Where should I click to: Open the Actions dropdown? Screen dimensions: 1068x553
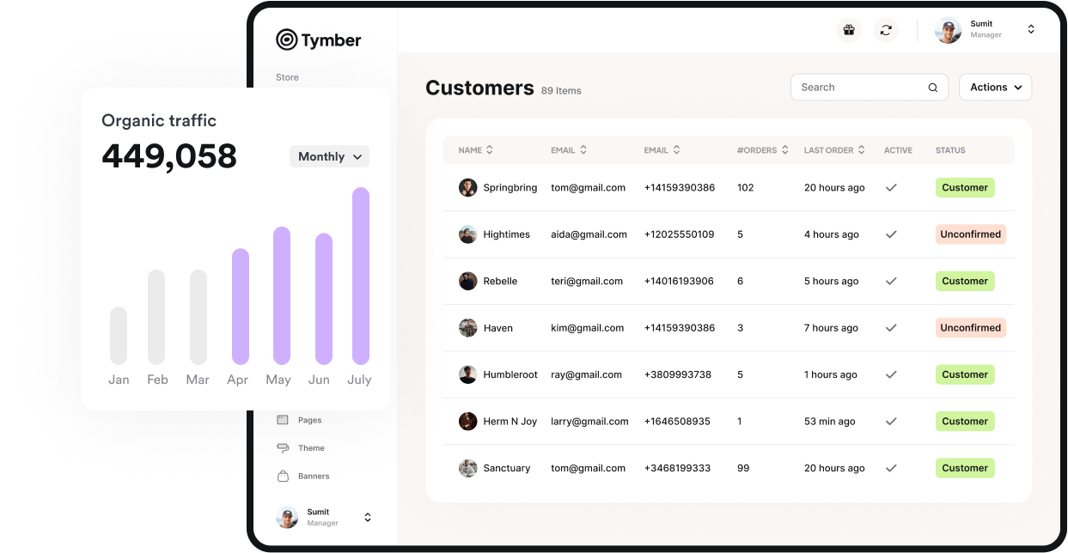point(994,87)
